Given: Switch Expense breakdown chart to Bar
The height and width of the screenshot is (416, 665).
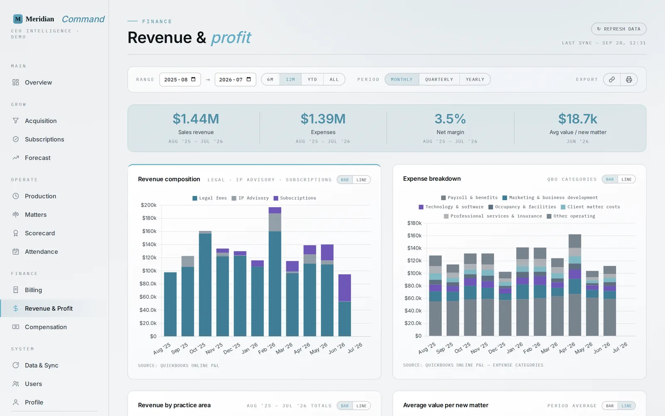Looking at the screenshot, I should click(610, 179).
